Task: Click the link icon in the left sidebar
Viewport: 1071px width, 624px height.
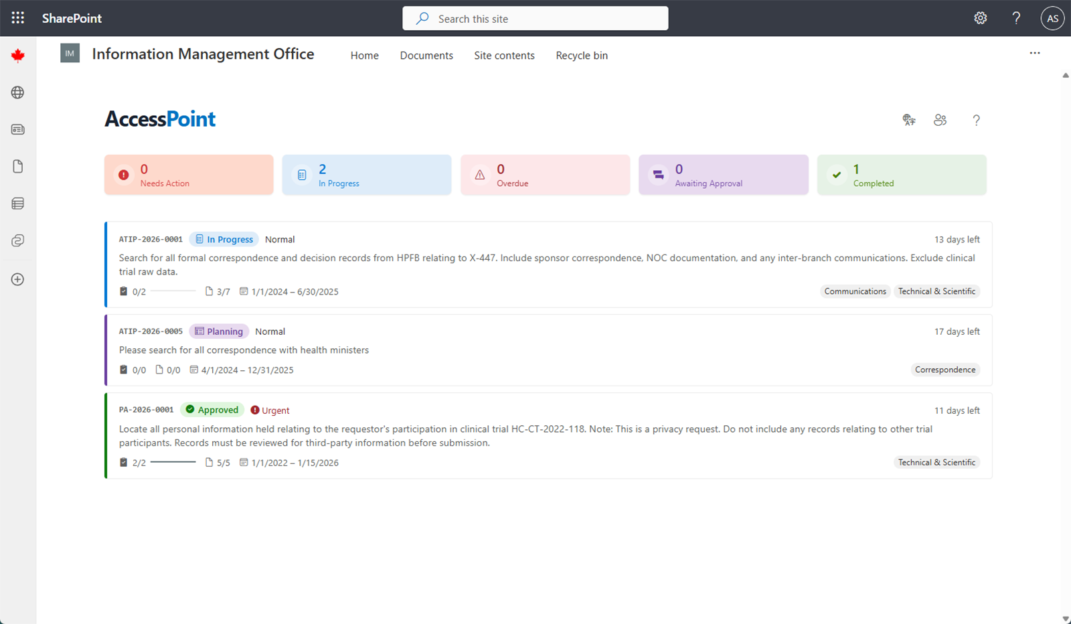Action: pyautogui.click(x=17, y=240)
